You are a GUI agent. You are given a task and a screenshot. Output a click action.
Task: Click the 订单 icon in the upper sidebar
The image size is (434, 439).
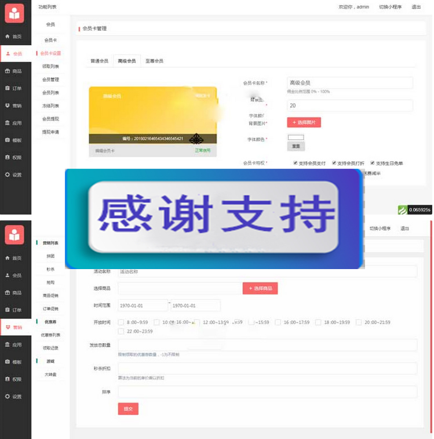point(8,89)
